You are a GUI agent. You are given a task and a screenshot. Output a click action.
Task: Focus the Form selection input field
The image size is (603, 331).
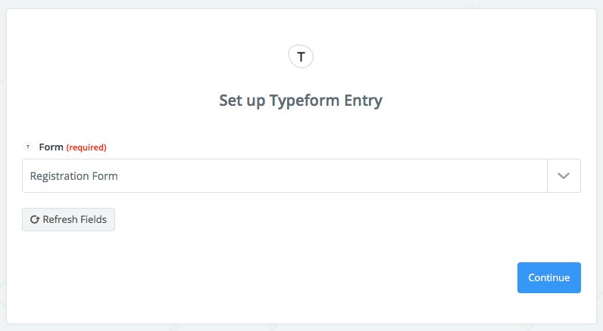pos(284,175)
